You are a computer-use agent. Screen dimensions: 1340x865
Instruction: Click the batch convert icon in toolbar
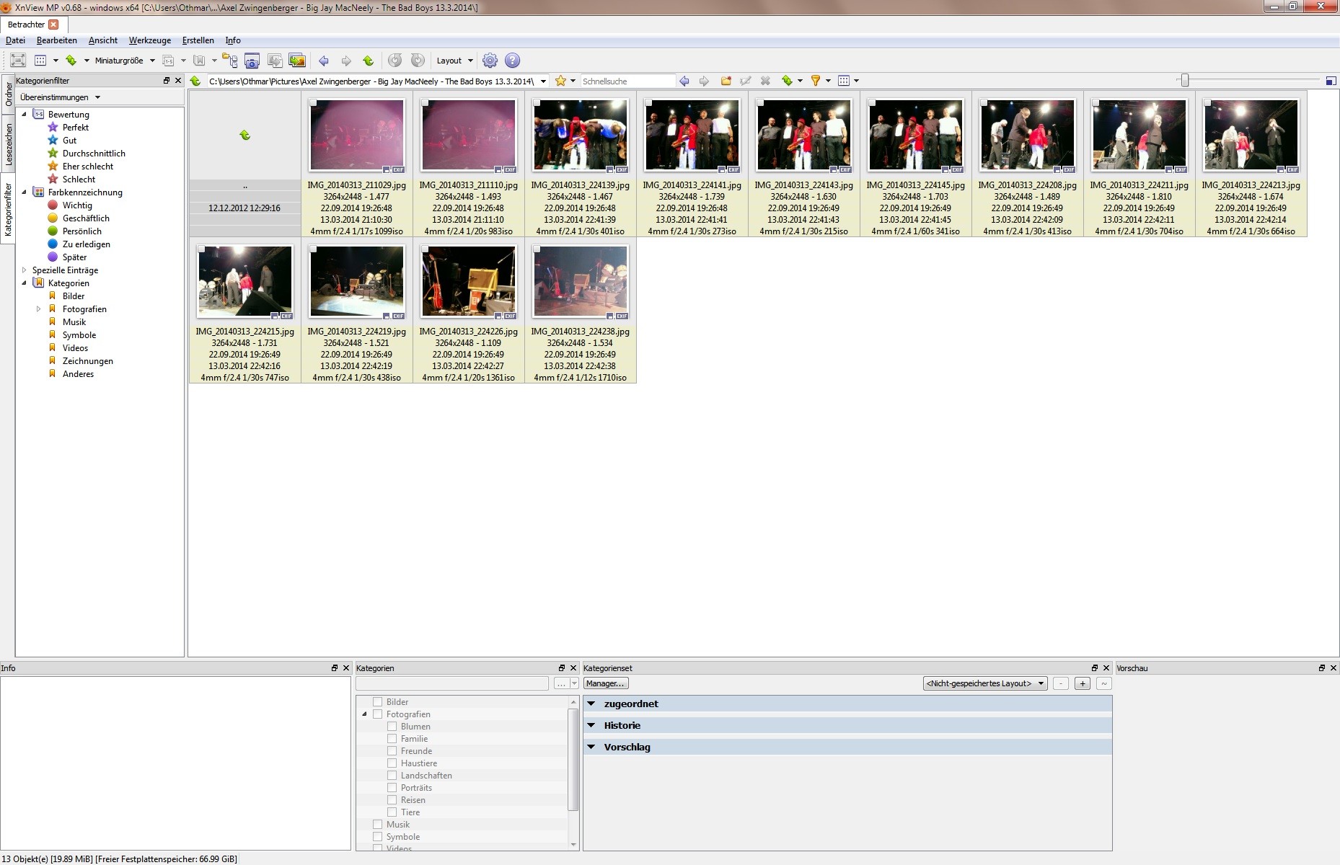[274, 61]
